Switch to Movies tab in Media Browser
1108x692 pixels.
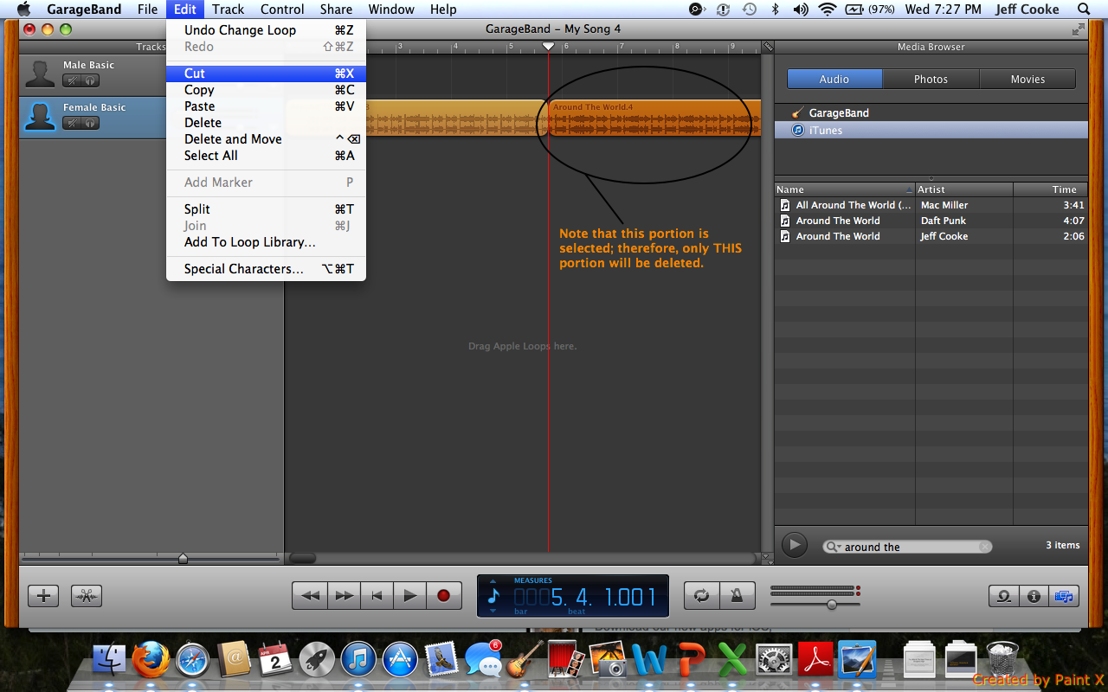coord(1027,79)
